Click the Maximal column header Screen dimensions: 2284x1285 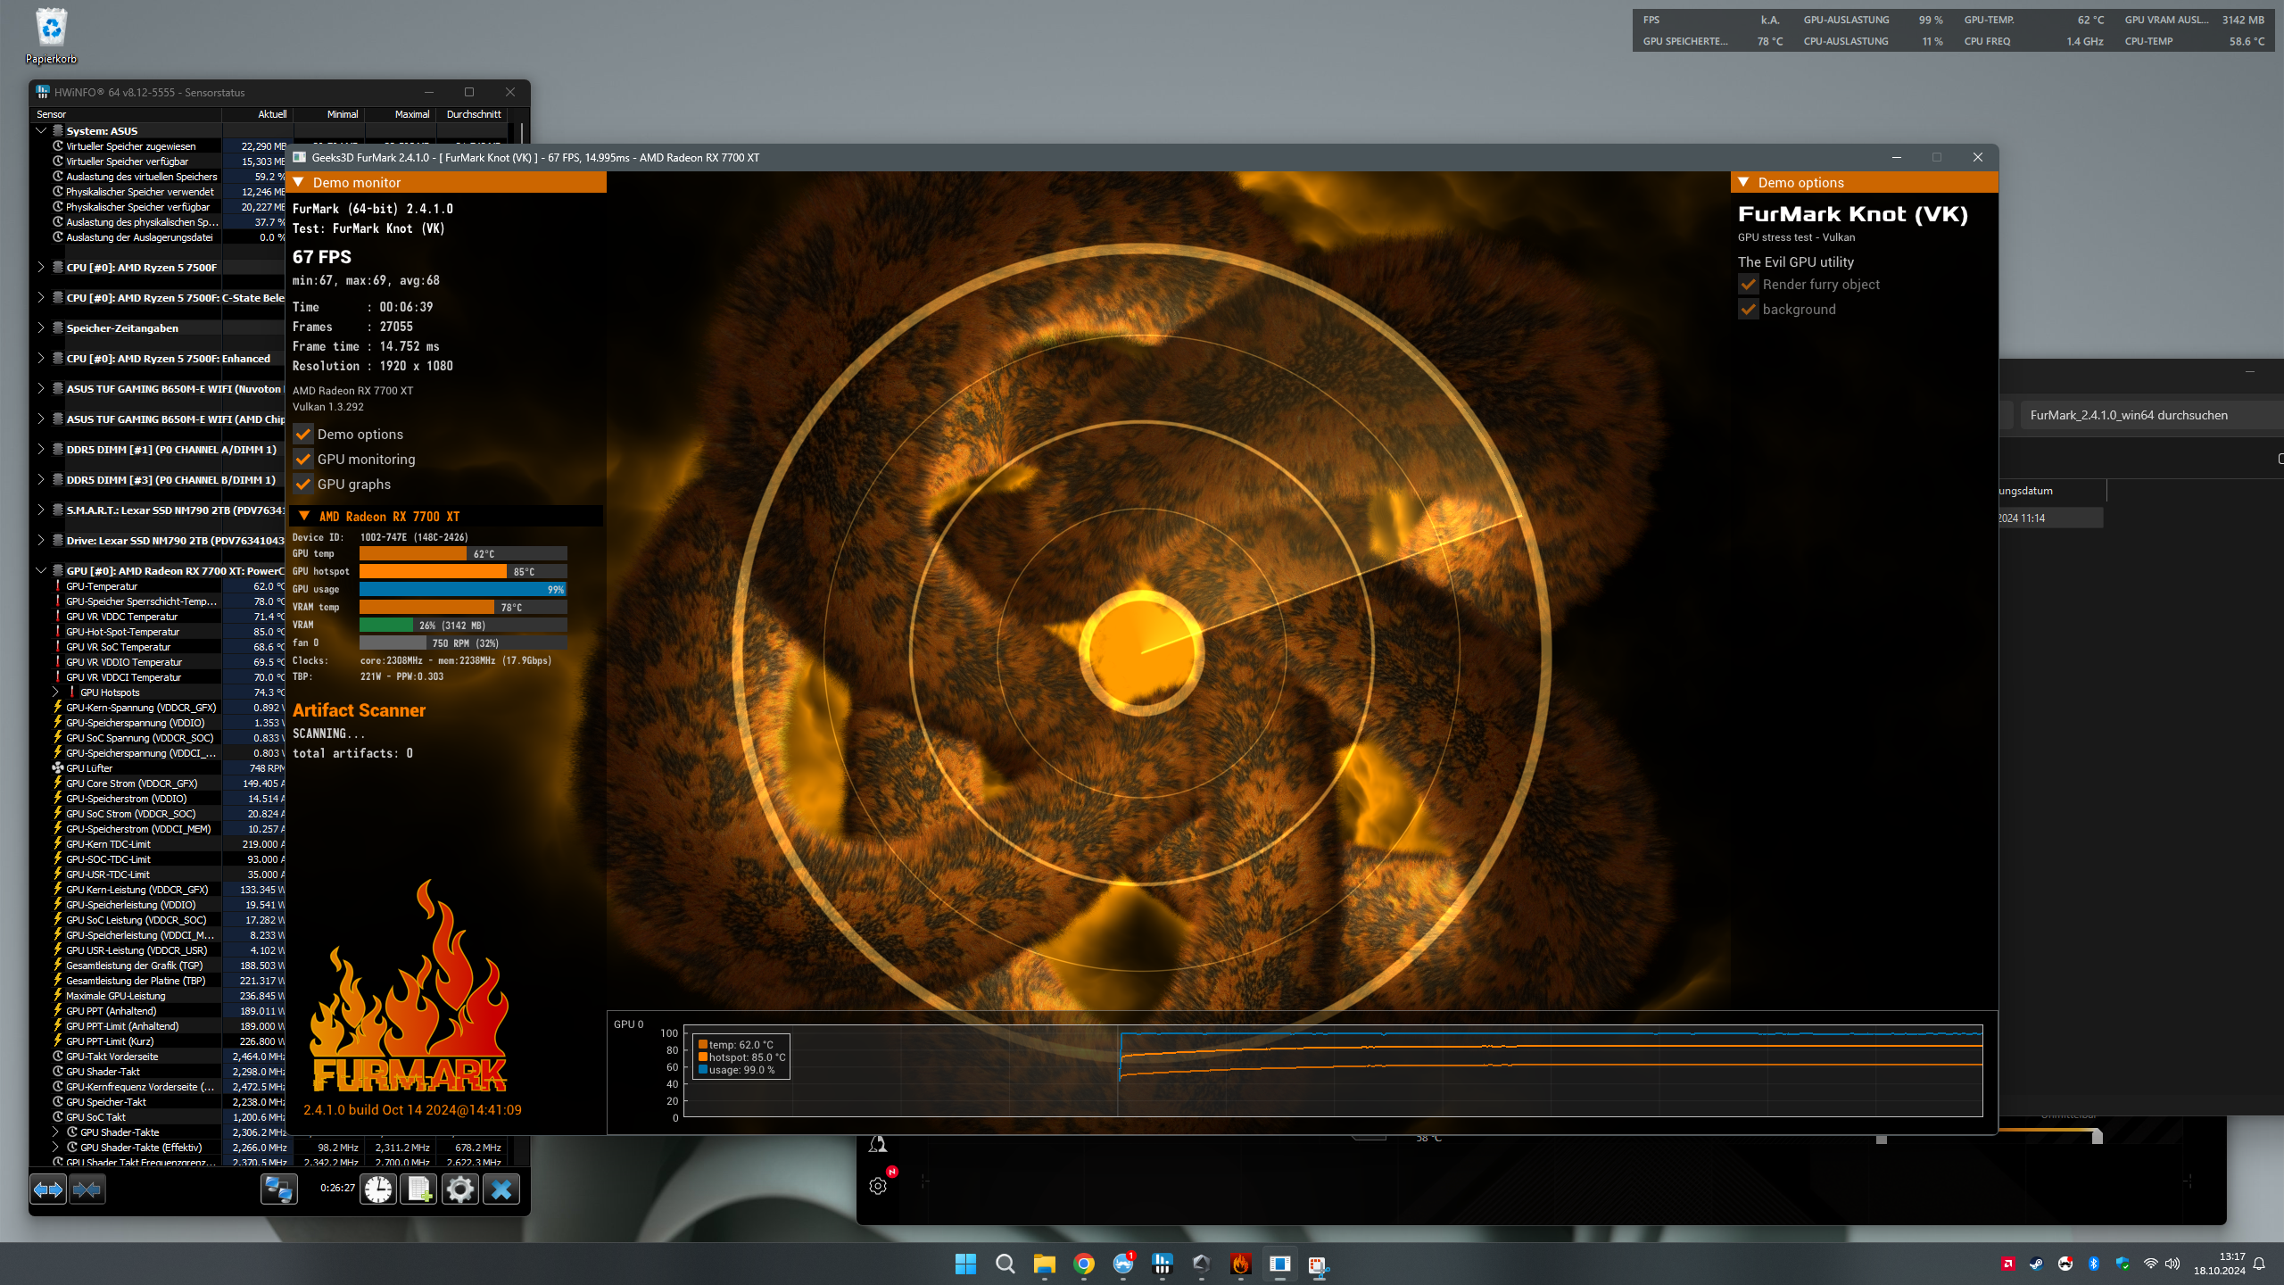411,114
